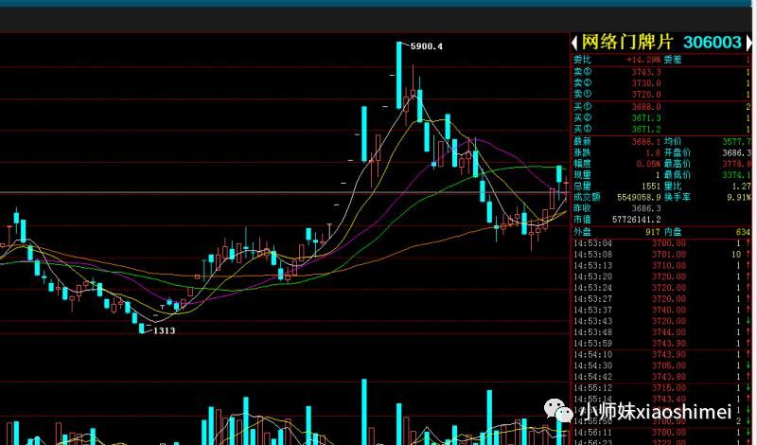
Task: Select the 换手率 value 9.91%
Action: [x=740, y=198]
